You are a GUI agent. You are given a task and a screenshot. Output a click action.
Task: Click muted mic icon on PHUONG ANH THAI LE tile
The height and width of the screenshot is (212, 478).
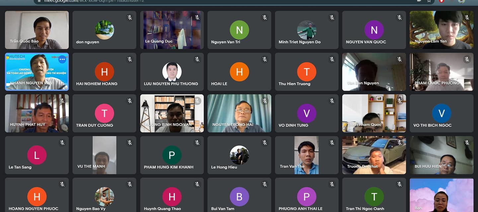(x=332, y=184)
